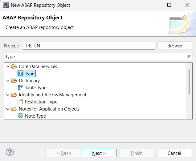The image size is (196, 161).
Task: Click the Restriction Type icon
Action: click(x=21, y=102)
